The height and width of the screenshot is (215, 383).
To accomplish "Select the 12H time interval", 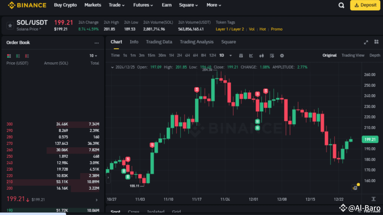I will [x=212, y=55].
